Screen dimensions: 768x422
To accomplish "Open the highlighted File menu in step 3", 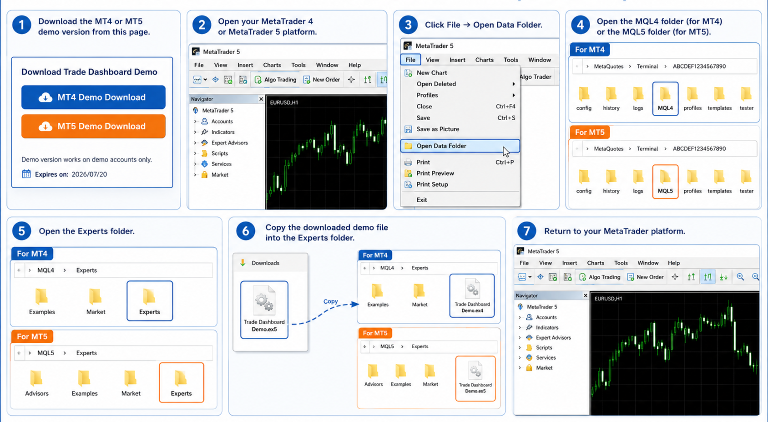I will [410, 60].
